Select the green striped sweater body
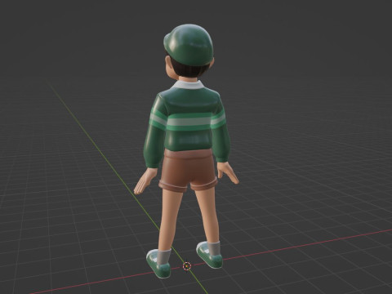392x294 pixels. (x=188, y=121)
